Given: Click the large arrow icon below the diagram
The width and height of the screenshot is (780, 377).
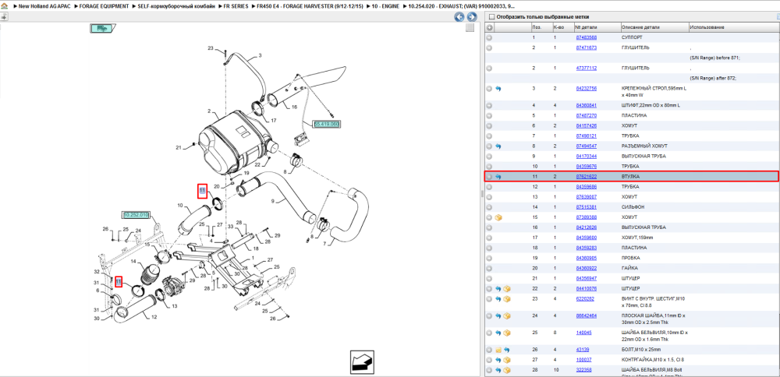Looking at the screenshot, I should click(362, 361).
